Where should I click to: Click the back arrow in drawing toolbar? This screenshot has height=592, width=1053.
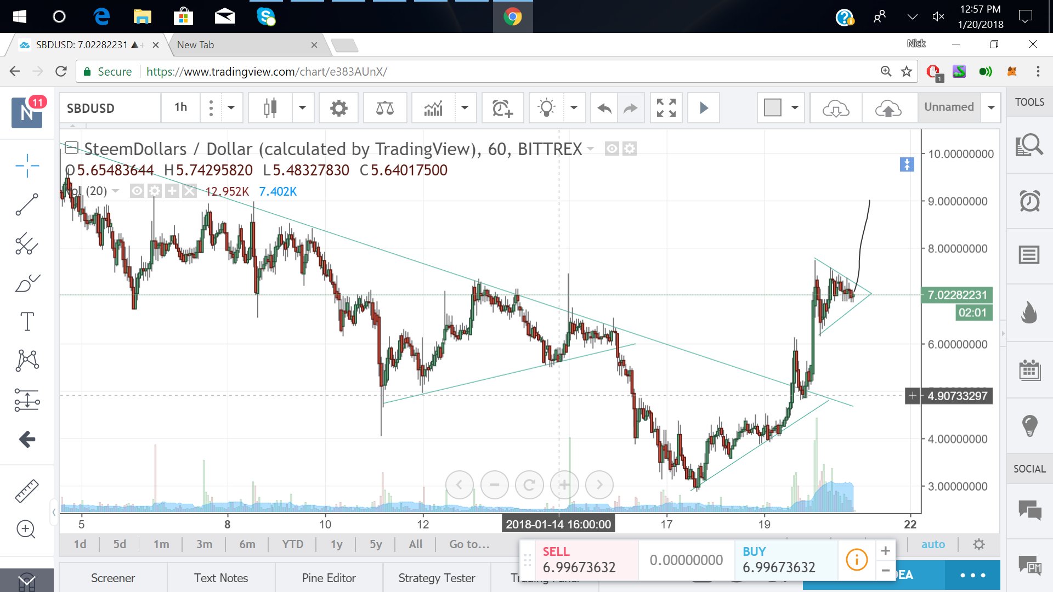27,439
